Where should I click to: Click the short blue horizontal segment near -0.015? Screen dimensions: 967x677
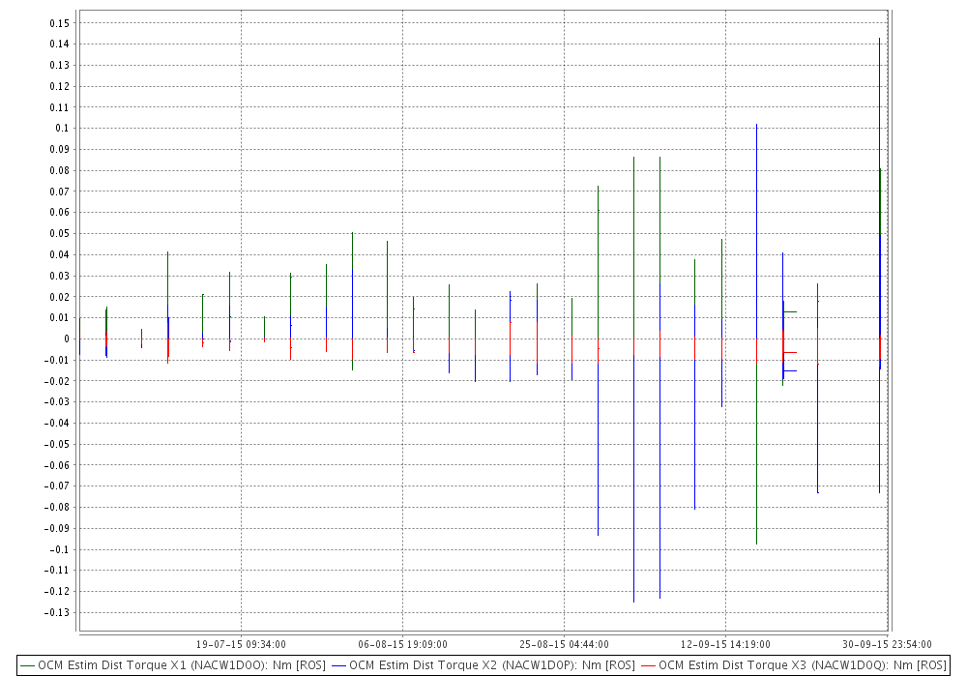[x=790, y=370]
